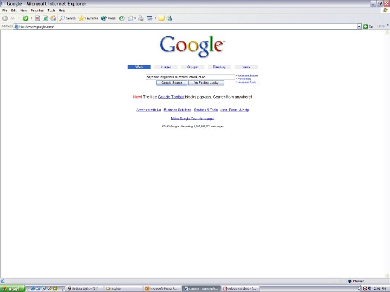Screen dimensions: 390x292
Task: Click the Windows Start button
Action: click(12, 289)
